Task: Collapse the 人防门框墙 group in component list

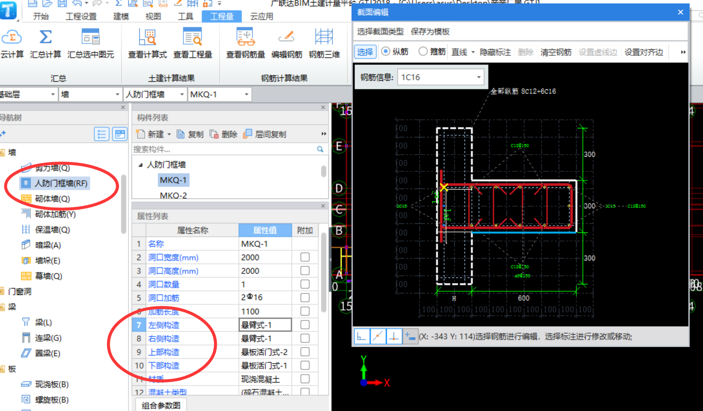Action: (x=140, y=165)
